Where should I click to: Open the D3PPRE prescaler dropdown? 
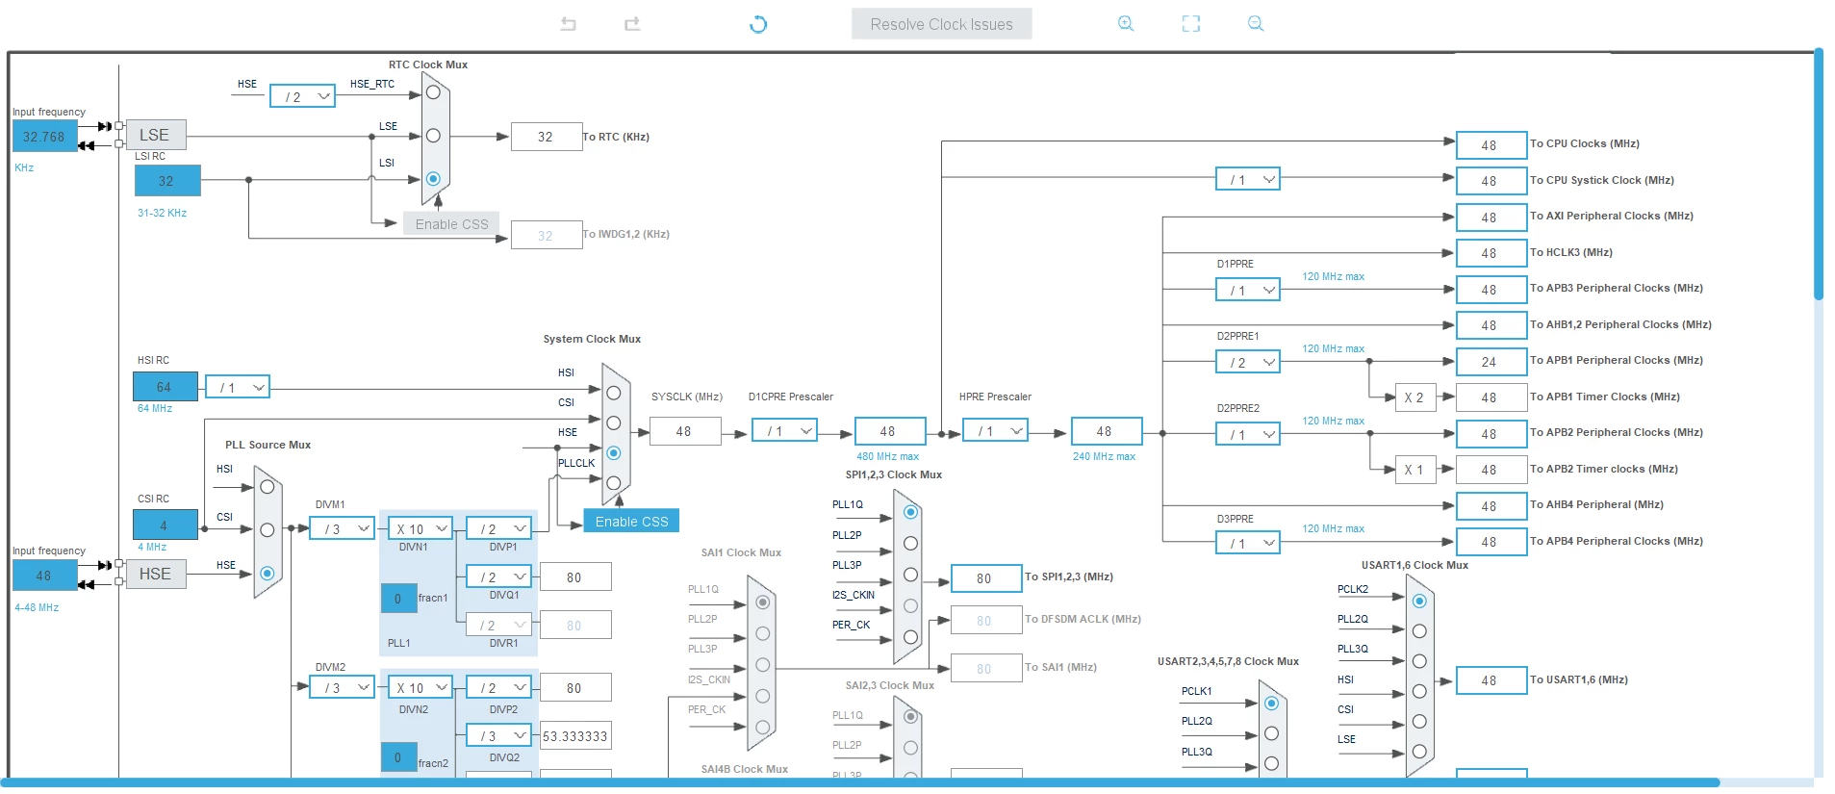[x=1248, y=543]
